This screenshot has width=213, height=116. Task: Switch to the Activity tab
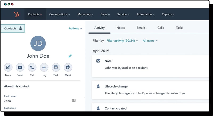click(99, 28)
